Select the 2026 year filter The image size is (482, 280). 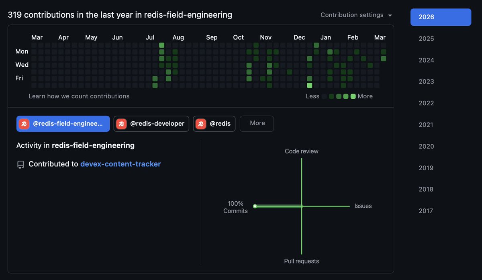441,17
